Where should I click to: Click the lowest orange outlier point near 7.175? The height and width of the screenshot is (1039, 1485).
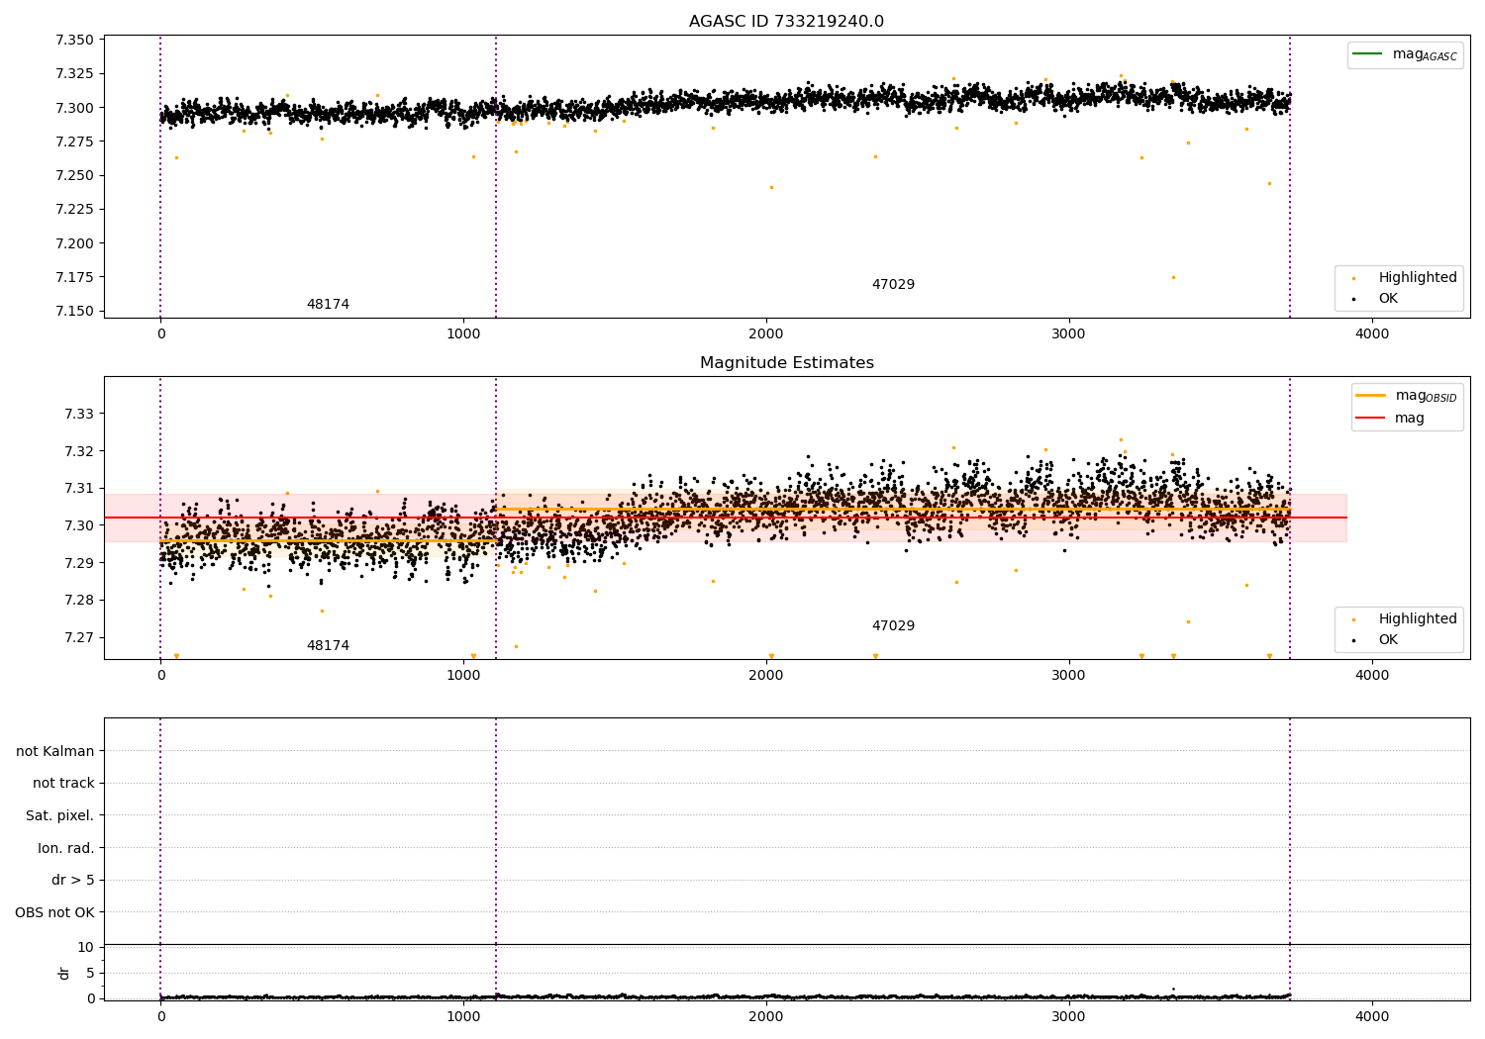(1173, 277)
